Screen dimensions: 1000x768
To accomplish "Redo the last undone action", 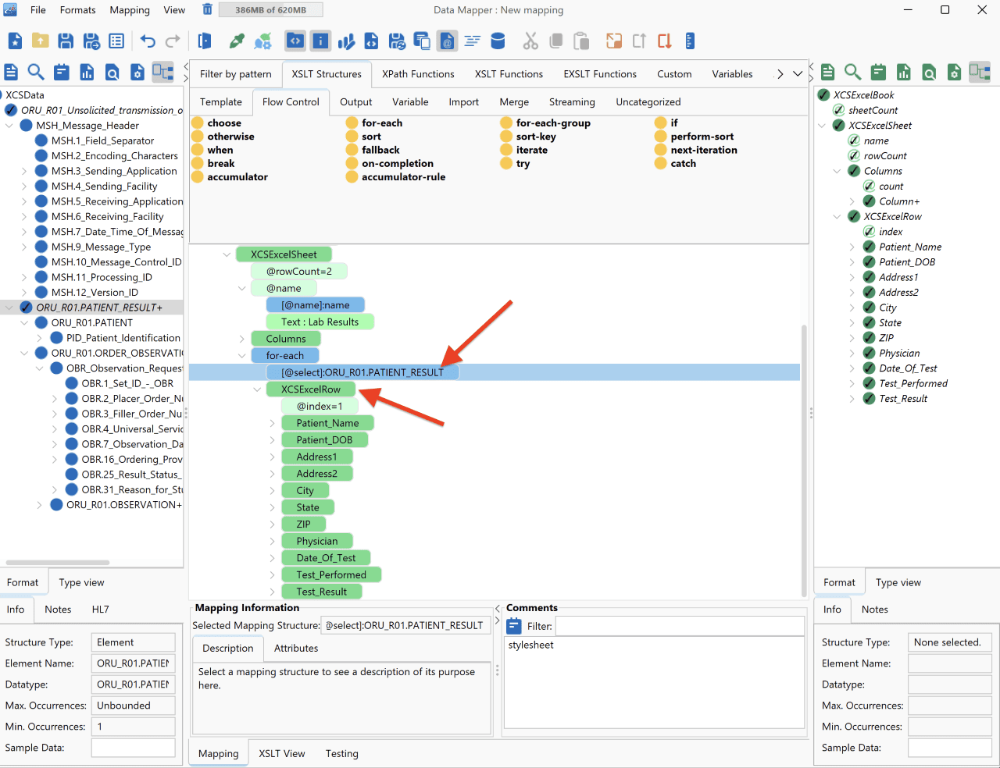I will [x=173, y=41].
